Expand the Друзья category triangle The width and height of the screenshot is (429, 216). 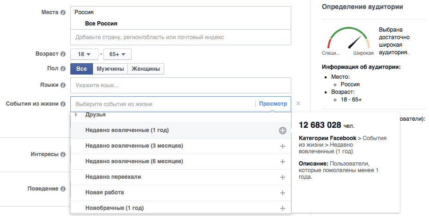(76, 115)
